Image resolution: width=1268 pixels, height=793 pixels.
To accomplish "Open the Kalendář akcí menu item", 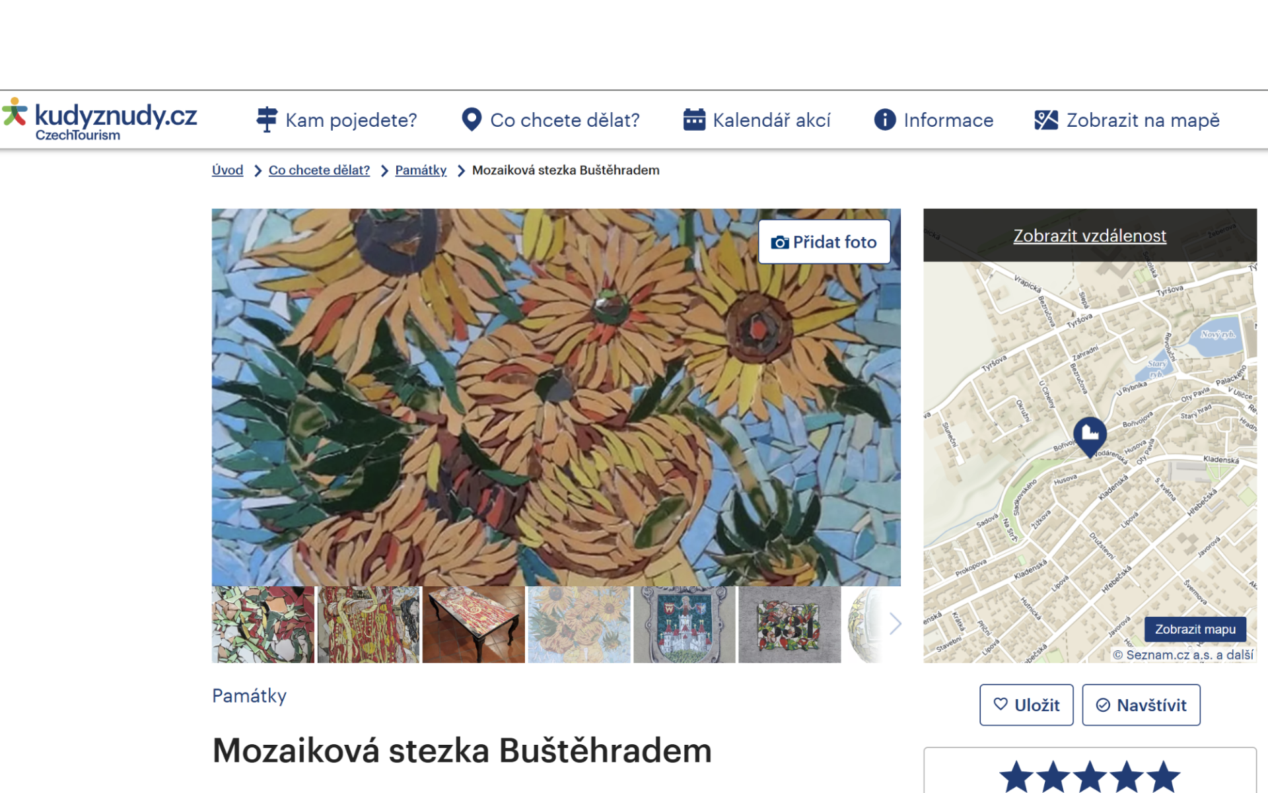I will tap(757, 120).
